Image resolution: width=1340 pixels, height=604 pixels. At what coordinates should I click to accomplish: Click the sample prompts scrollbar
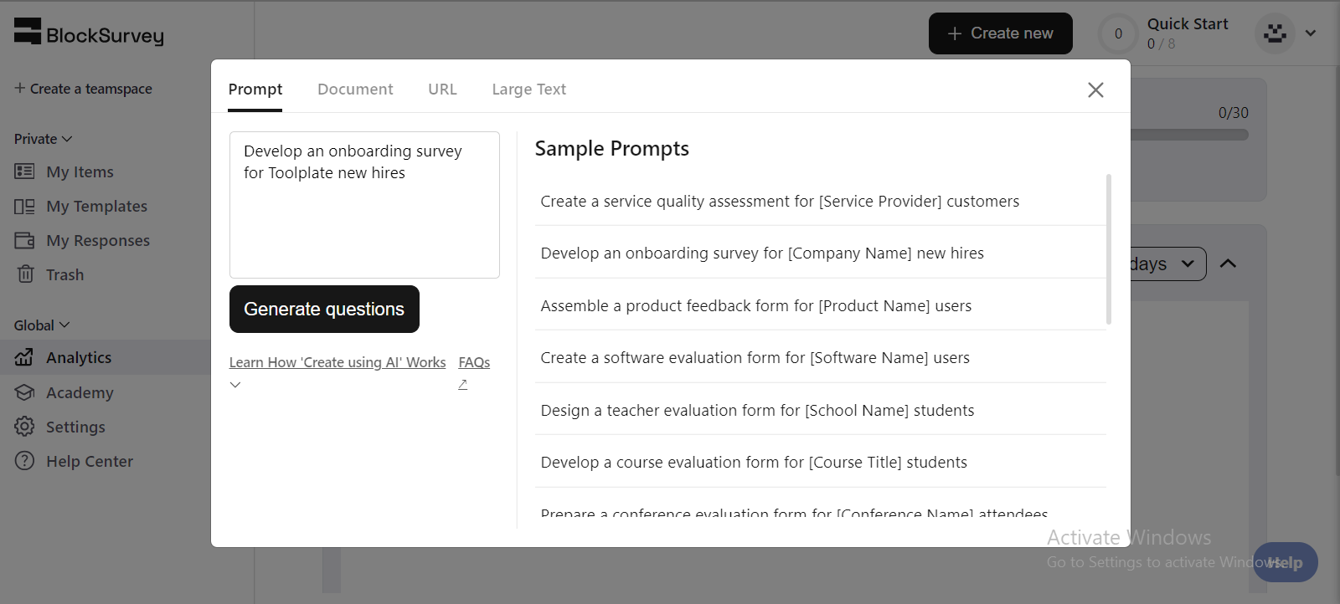(1109, 248)
